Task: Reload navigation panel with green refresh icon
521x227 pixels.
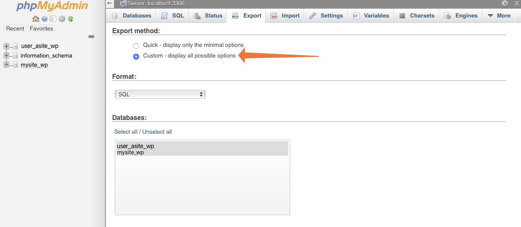Action: 71,19
